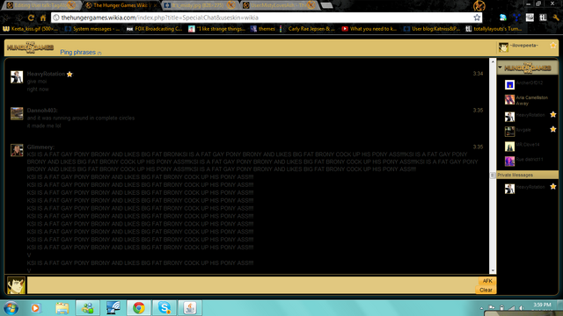
Task: Expand the Private Messages section header
Action: [528, 175]
